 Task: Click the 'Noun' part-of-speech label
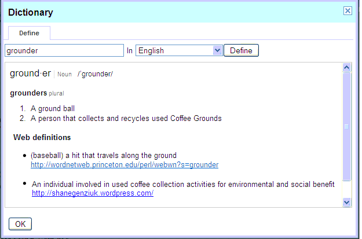(x=64, y=74)
